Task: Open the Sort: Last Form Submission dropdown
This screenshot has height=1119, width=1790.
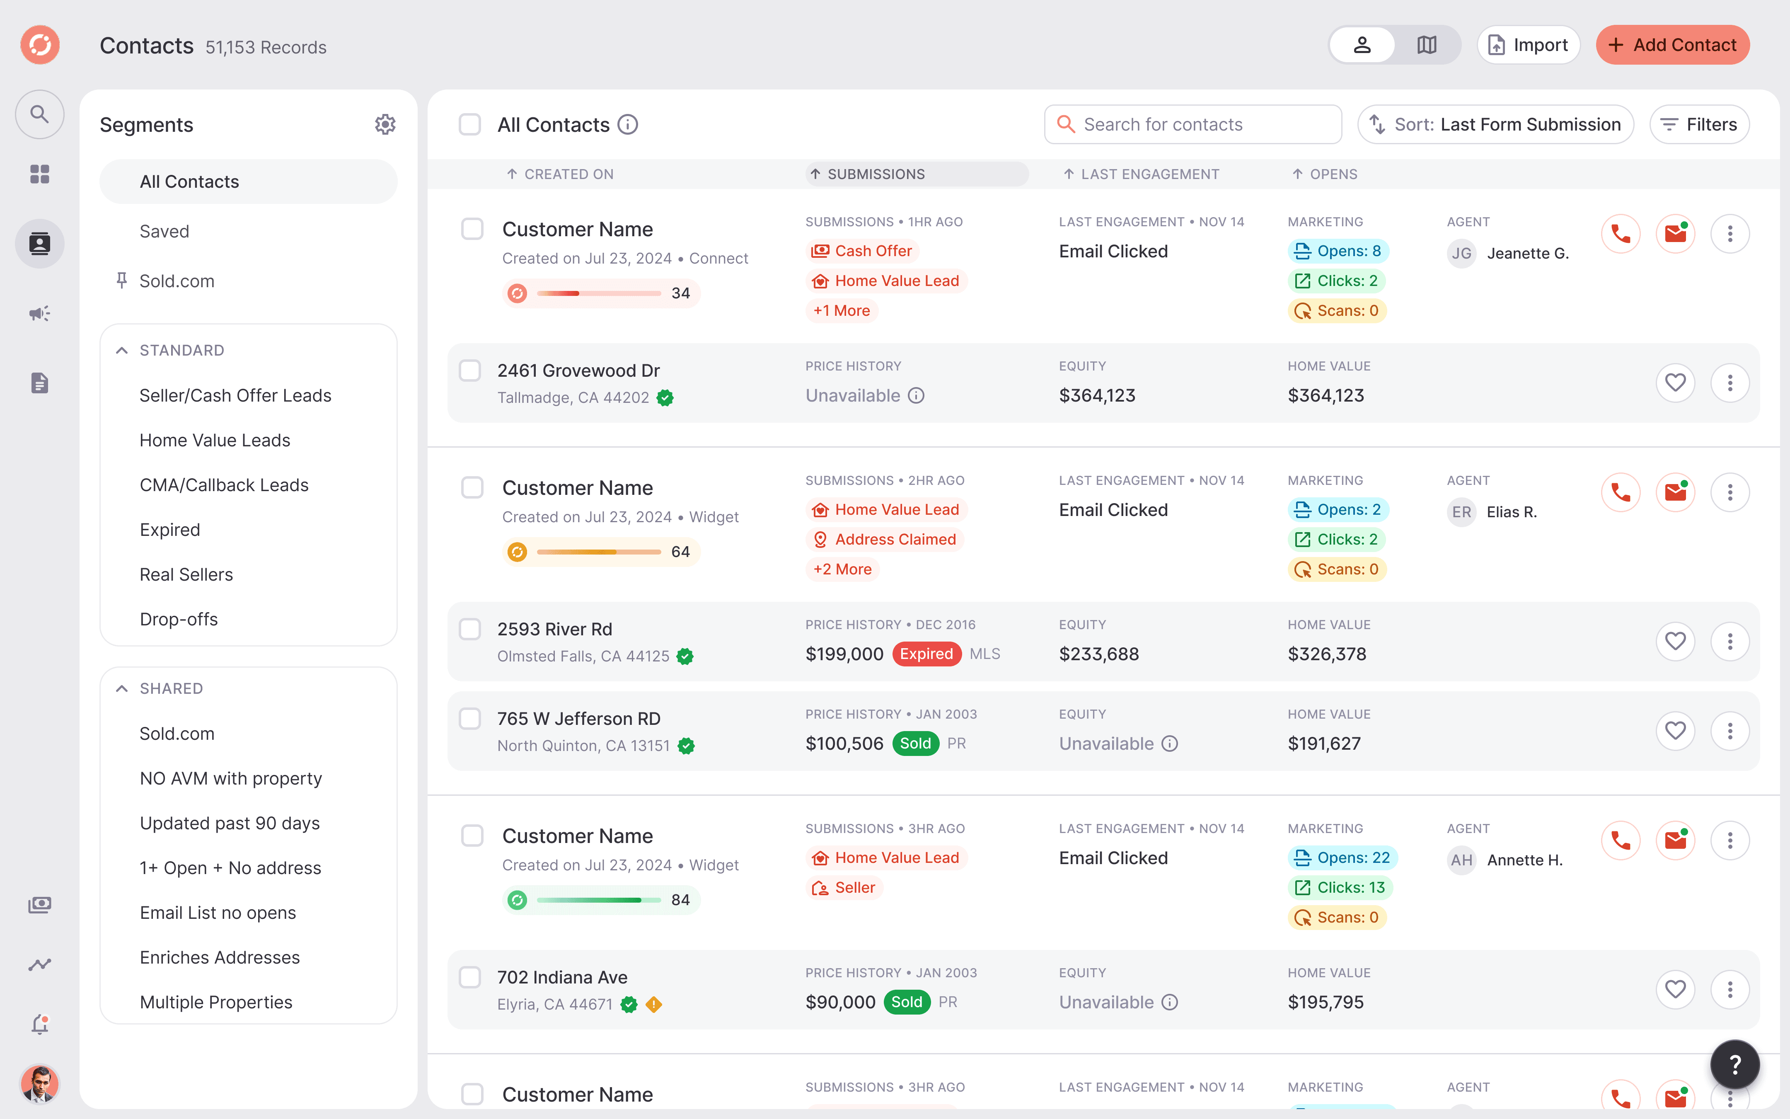Action: pyautogui.click(x=1495, y=124)
